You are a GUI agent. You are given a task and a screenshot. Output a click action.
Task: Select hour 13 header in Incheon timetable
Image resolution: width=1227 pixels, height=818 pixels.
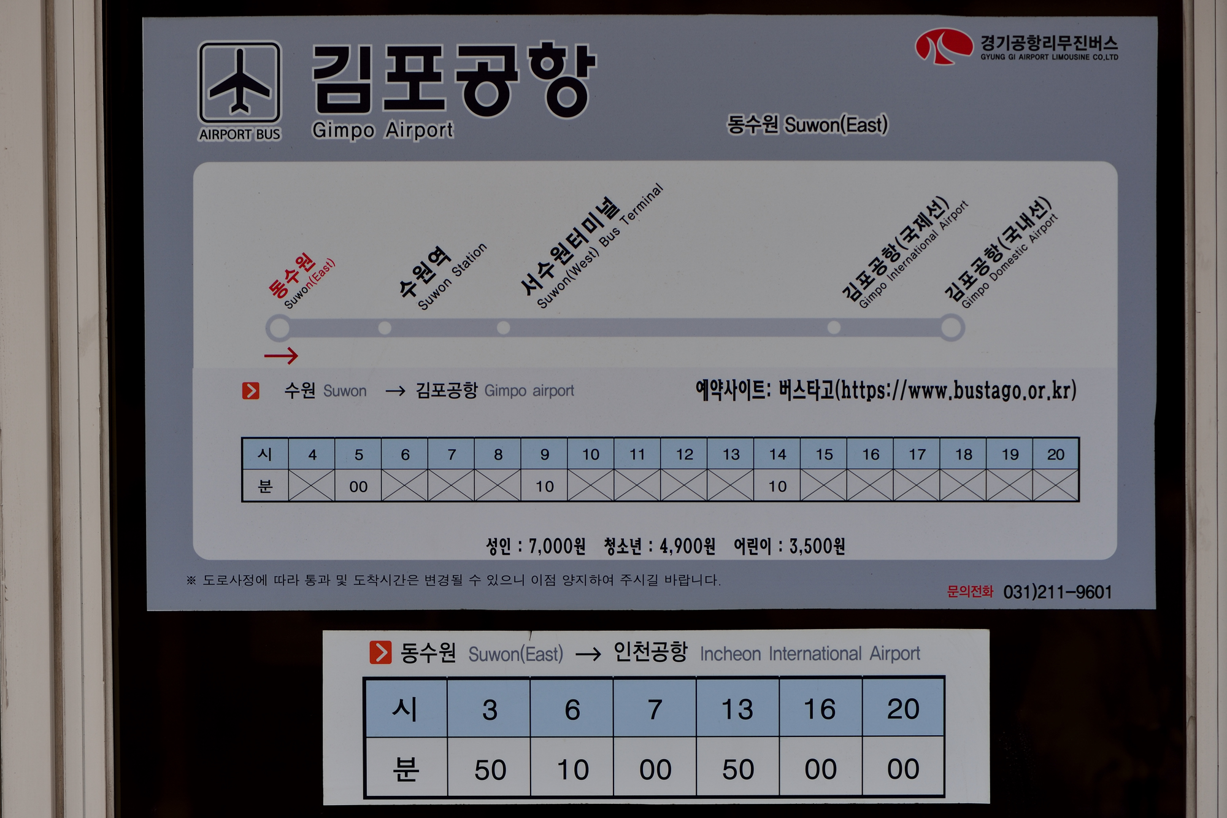coord(737,709)
